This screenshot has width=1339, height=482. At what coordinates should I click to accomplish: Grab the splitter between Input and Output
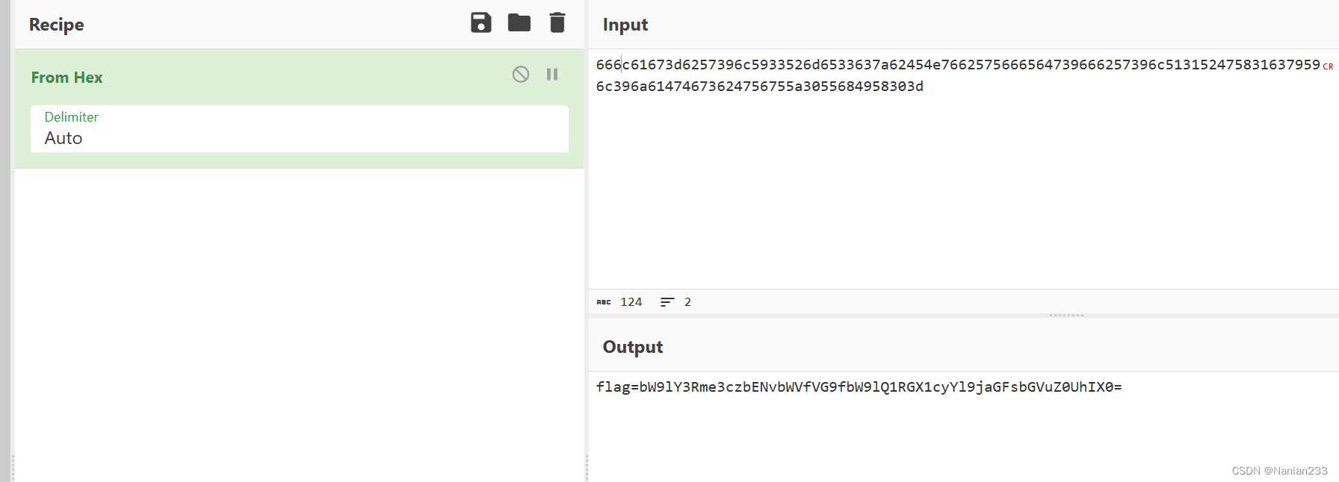coord(1066,316)
